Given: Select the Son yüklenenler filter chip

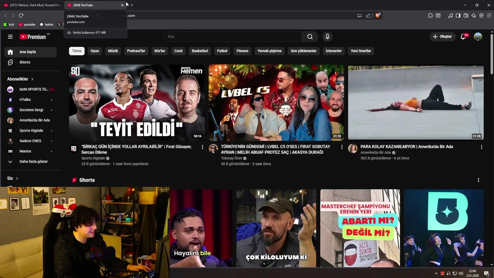Looking at the screenshot, I should point(304,51).
